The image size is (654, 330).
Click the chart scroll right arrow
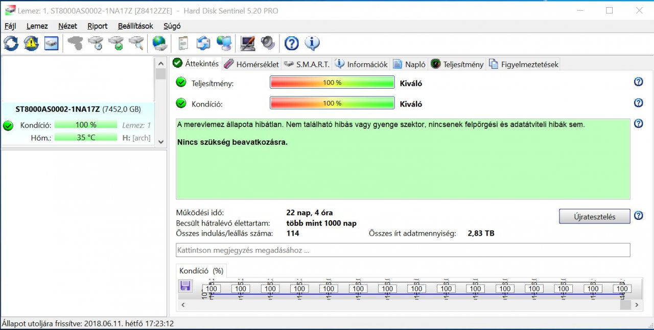636,304
